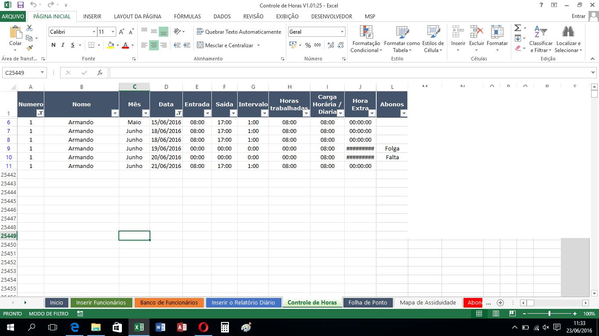Toggle bottom vertical alignment
599x336 pixels.
(164, 31)
